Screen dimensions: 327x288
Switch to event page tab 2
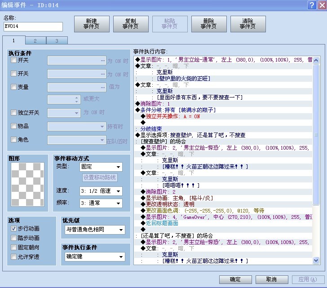(x=35, y=41)
